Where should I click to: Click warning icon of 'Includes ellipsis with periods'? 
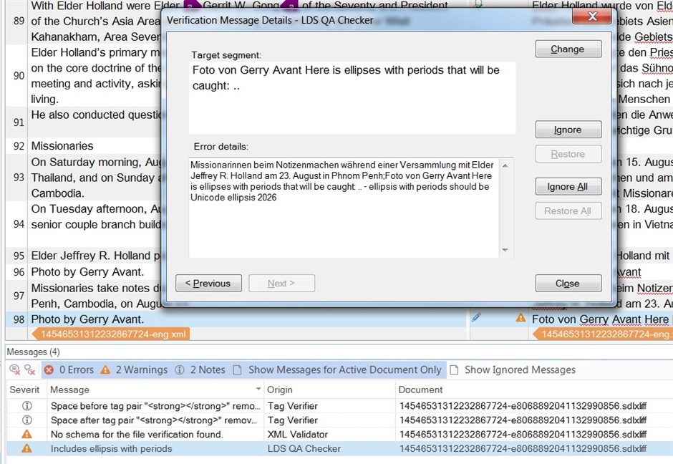point(27,449)
